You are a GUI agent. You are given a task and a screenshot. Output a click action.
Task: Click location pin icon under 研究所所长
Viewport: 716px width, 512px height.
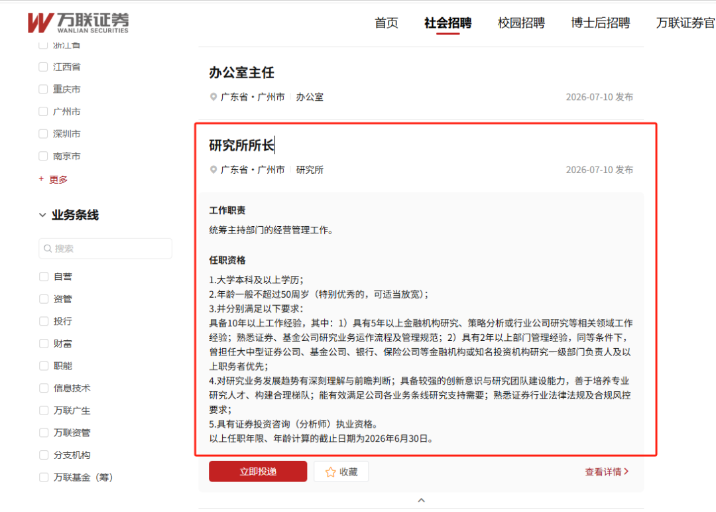point(213,170)
